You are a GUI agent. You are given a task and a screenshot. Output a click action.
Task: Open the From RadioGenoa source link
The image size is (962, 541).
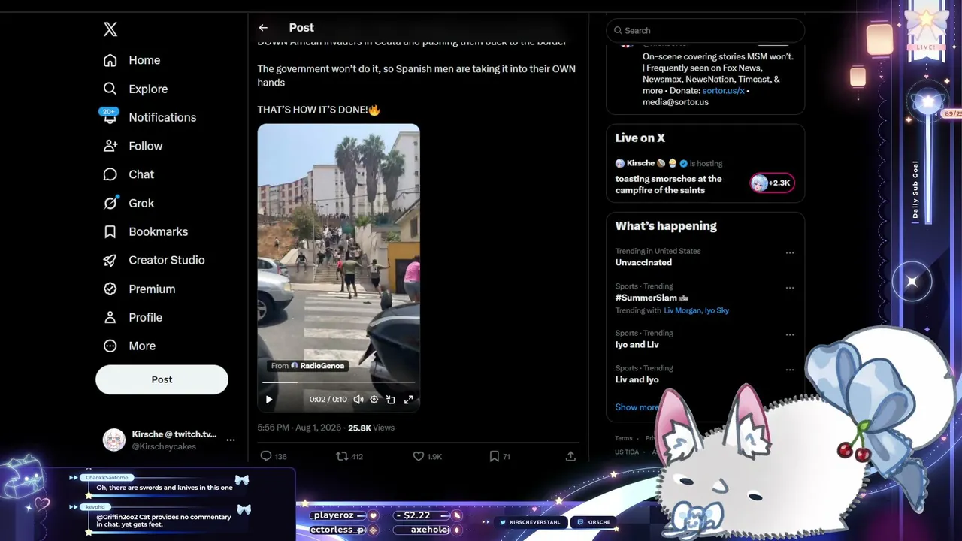[307, 366]
